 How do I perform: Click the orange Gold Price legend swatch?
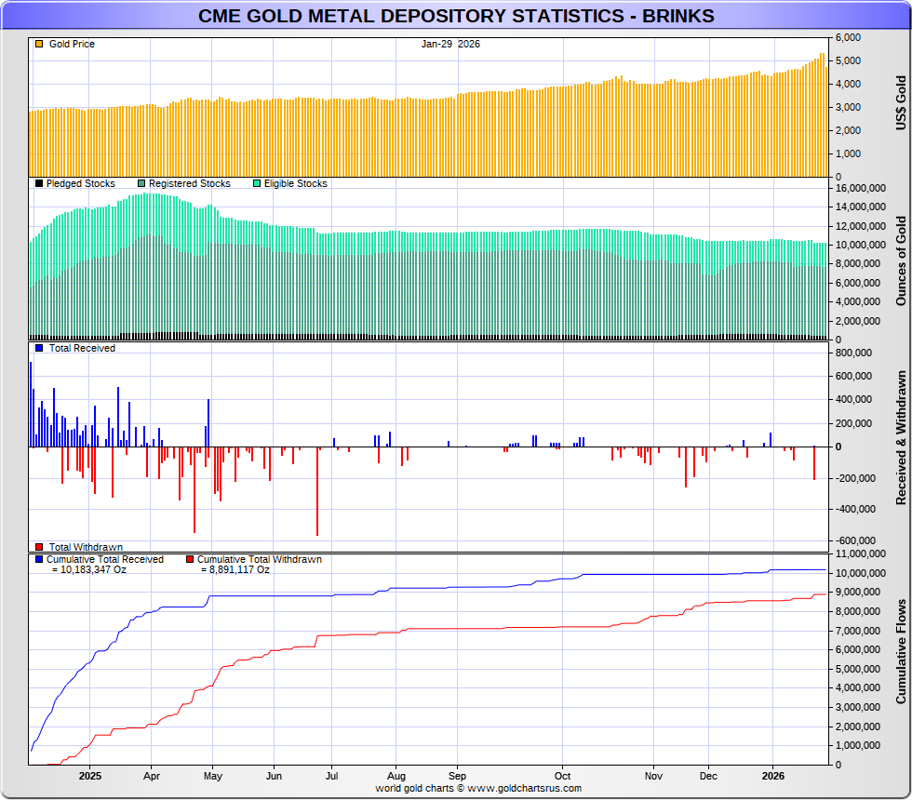[38, 44]
